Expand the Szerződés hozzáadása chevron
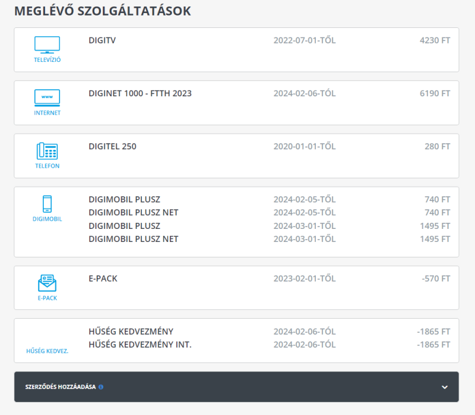Screen dimensions: 475x415 [444, 387]
